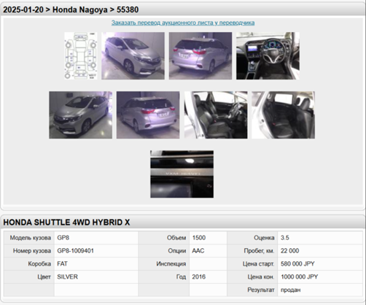
Task: Click the Год label
Action: (x=181, y=277)
